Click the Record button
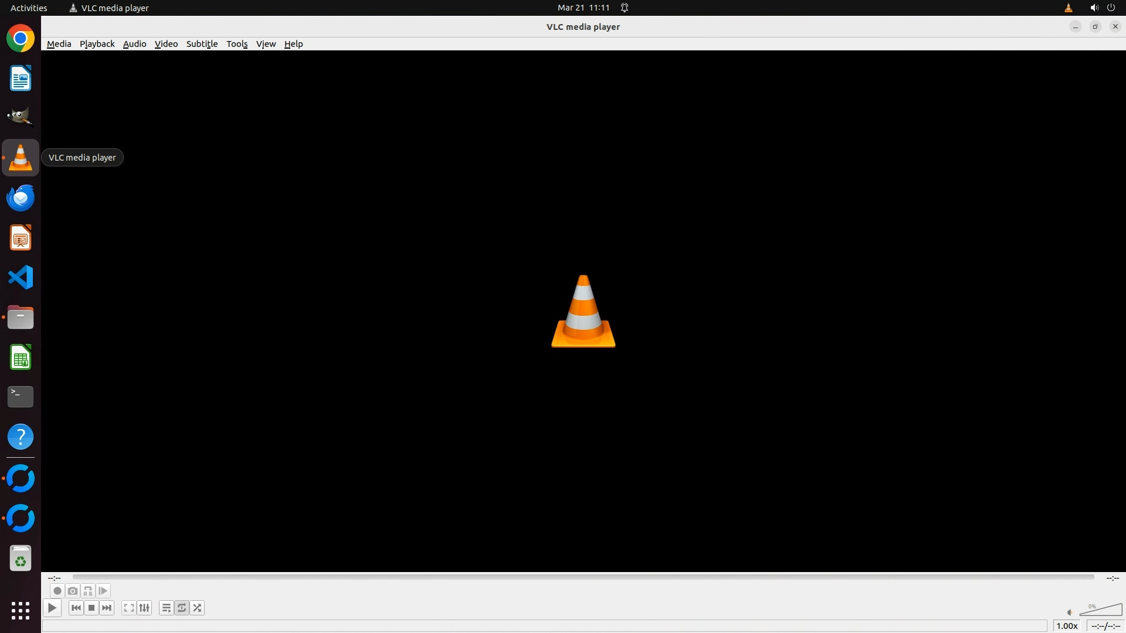This screenshot has width=1126, height=633. [x=57, y=591]
